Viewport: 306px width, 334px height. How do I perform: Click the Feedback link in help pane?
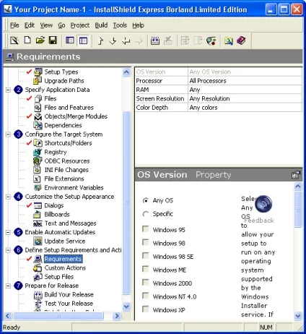pos(259,220)
